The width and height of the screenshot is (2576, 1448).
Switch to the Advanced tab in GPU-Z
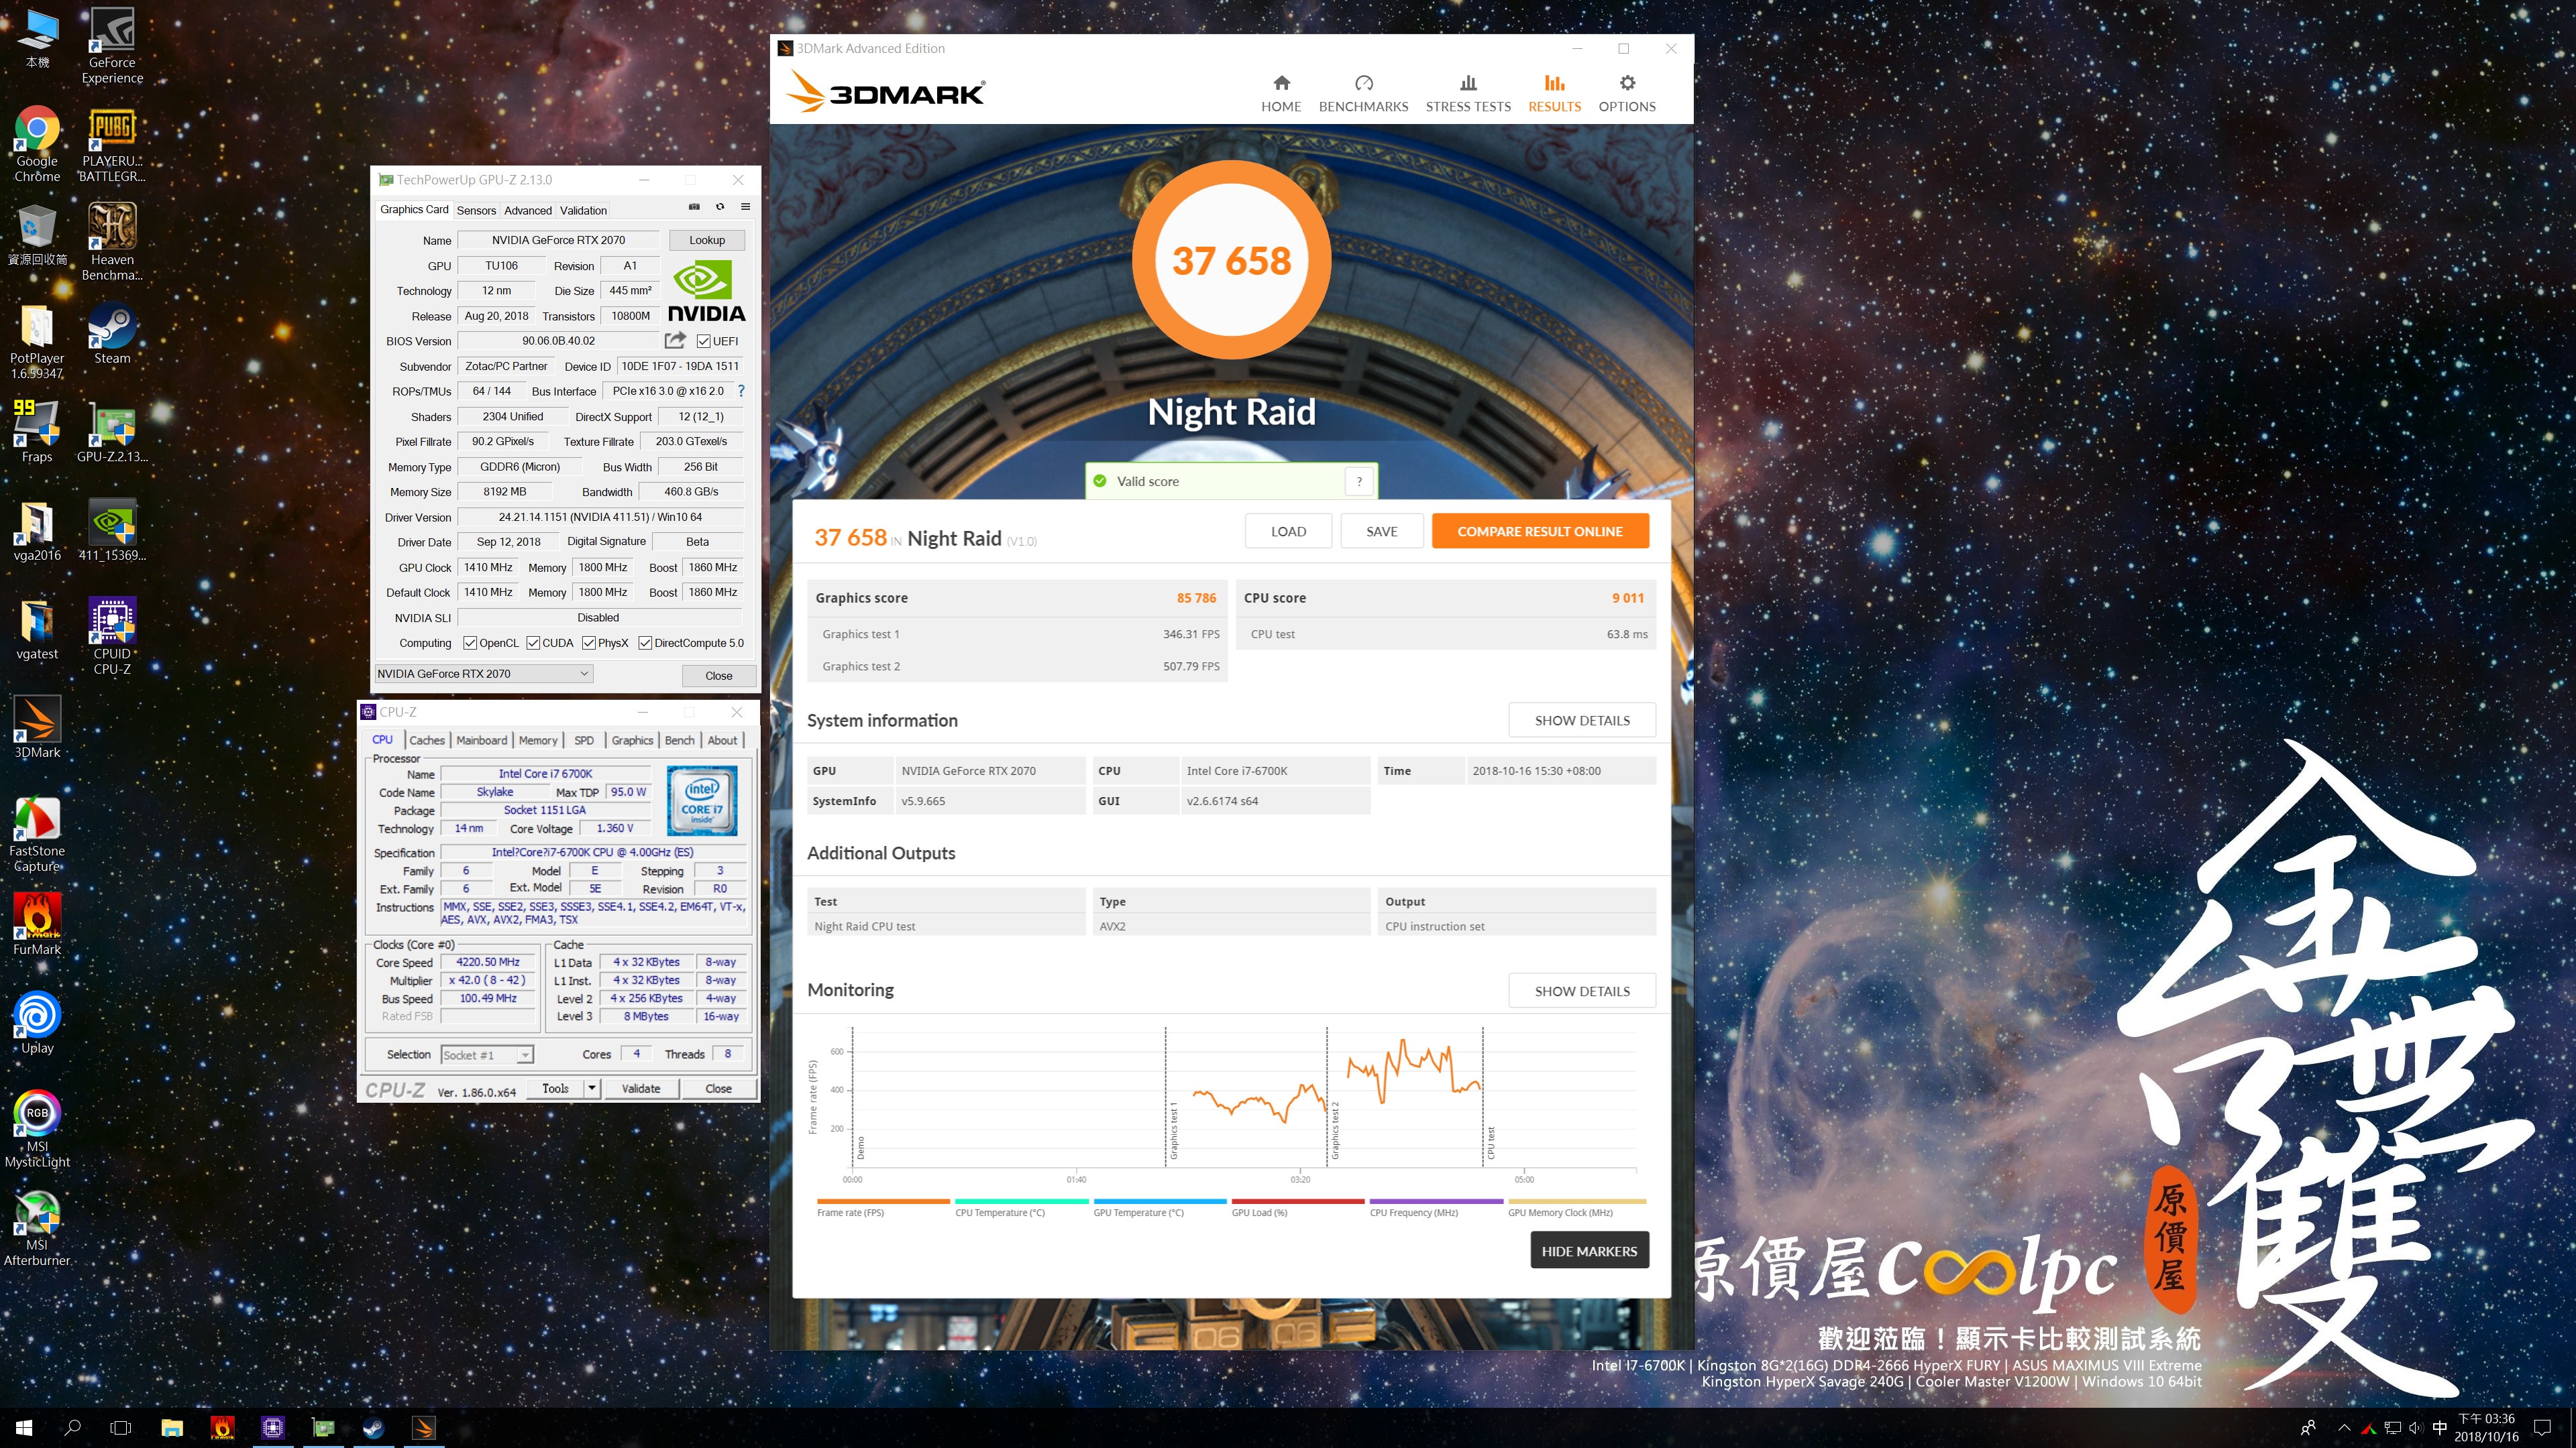click(x=527, y=210)
